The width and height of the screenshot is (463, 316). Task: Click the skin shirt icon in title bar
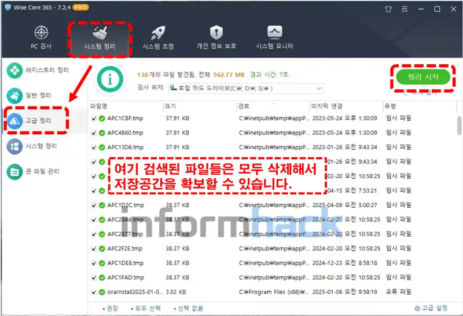point(388,9)
